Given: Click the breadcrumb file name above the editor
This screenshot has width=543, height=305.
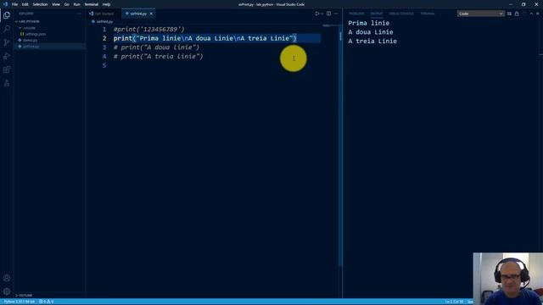Looking at the screenshot, I should (x=104, y=21).
